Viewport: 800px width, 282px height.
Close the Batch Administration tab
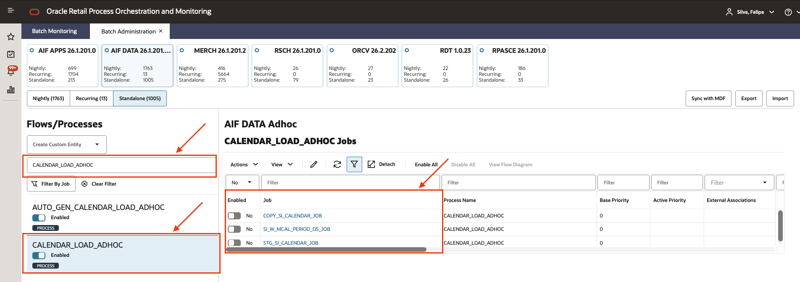(x=161, y=31)
